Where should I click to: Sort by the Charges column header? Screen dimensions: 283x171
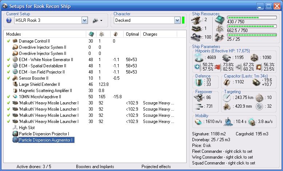tap(150, 34)
